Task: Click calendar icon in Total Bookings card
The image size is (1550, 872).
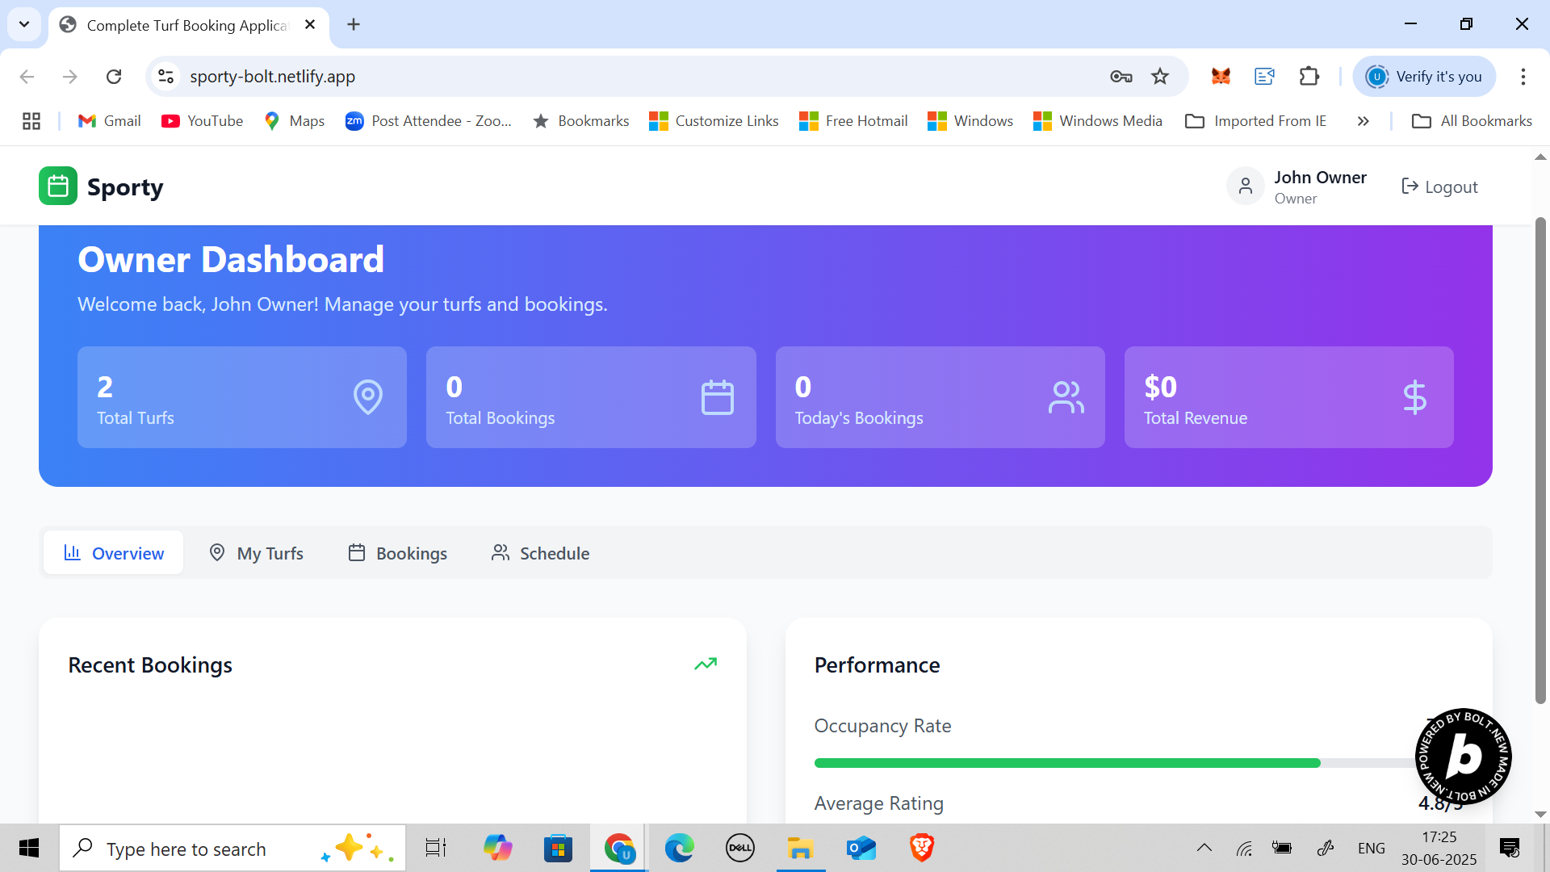Action: click(717, 397)
